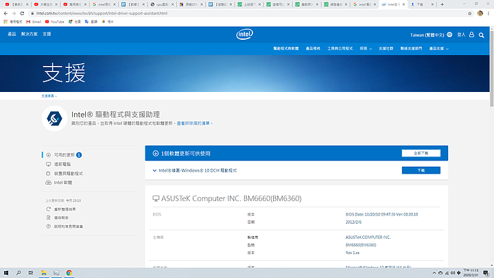This screenshot has width=494, height=278.
Task: Click 儲存報告 save report link
Action: pyautogui.click(x=61, y=218)
